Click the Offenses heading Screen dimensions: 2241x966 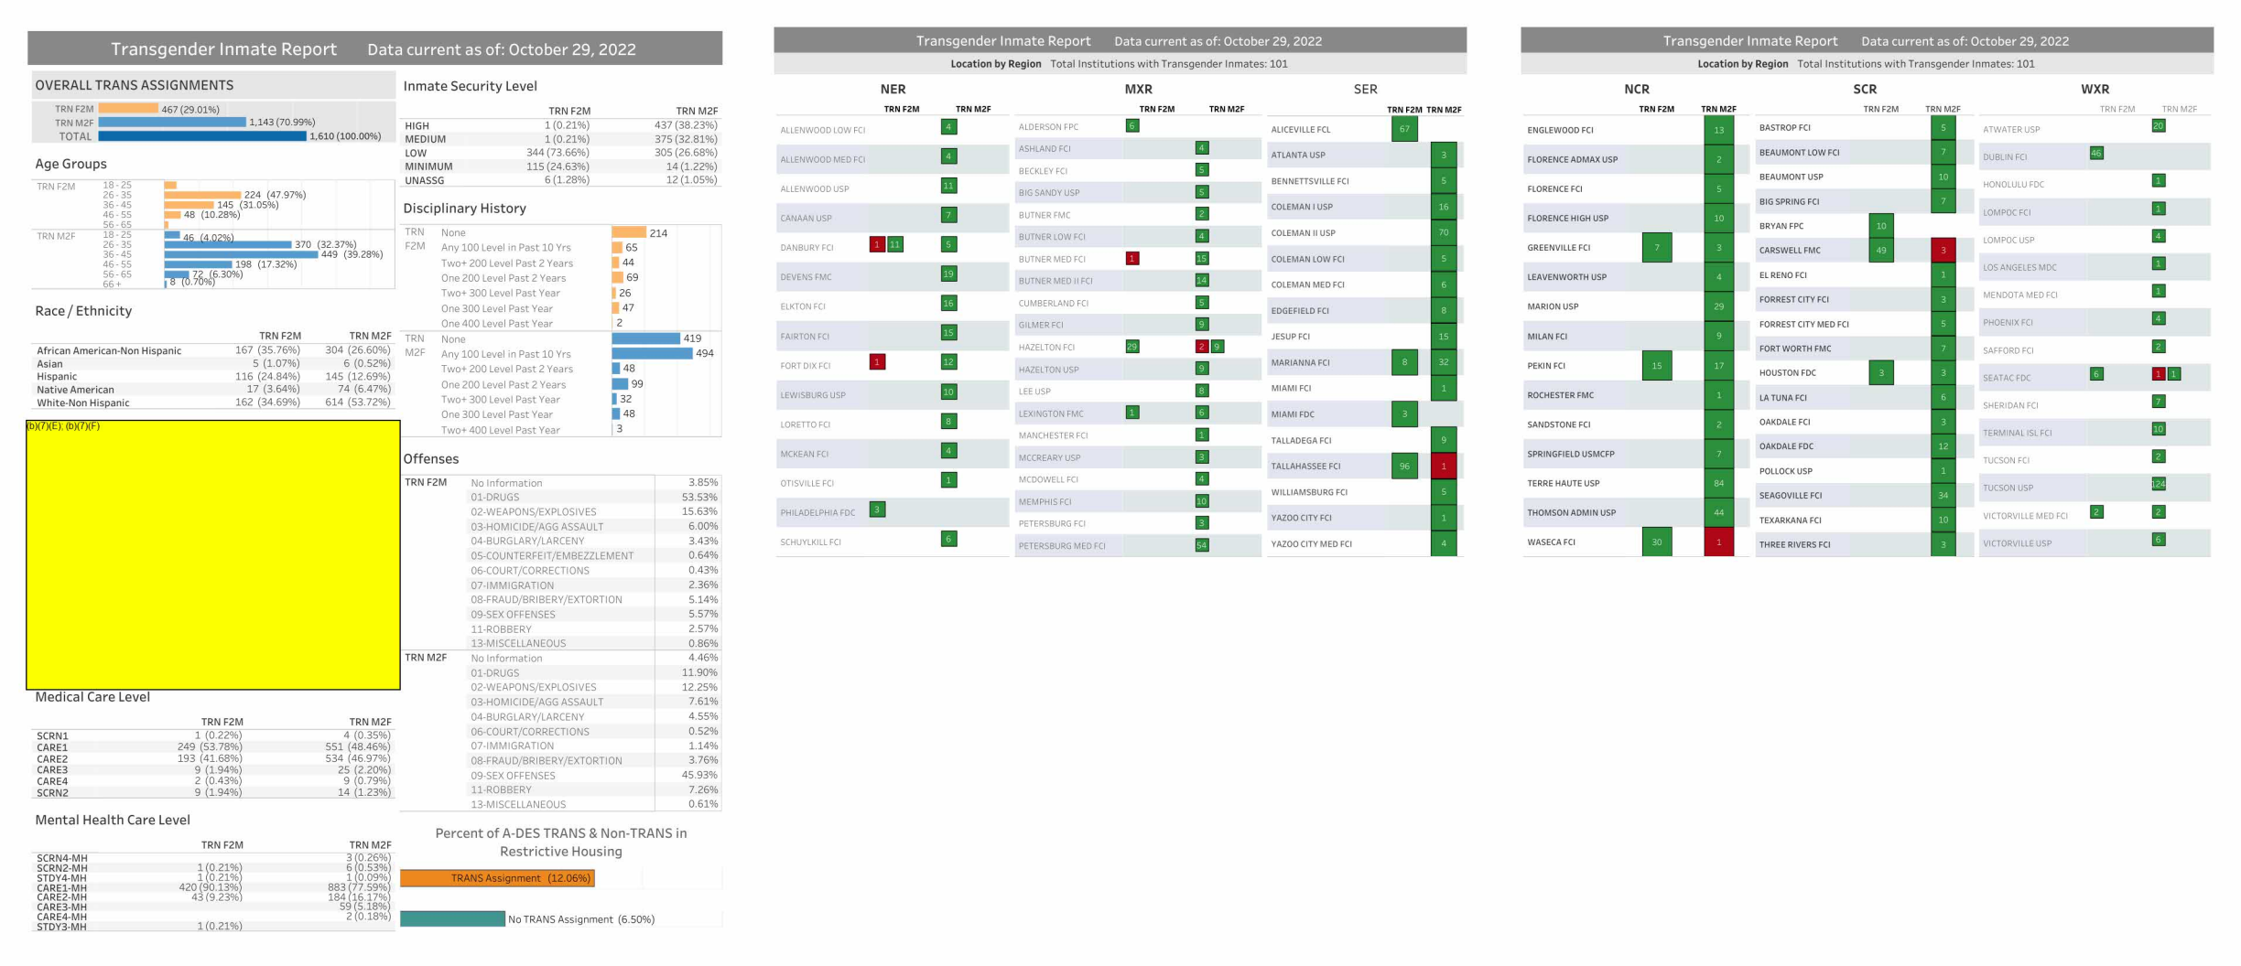coord(430,459)
